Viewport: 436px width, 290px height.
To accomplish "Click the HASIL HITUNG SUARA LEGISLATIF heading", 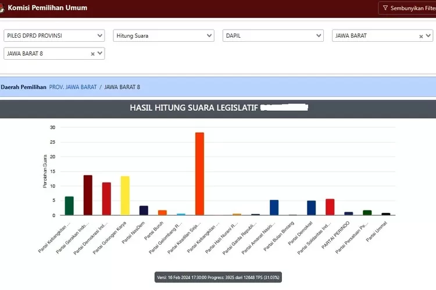I will click(x=194, y=108).
